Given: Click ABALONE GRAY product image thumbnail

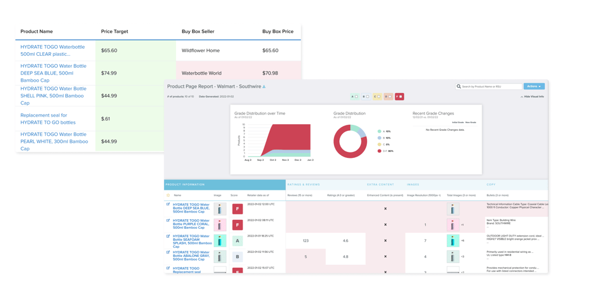Looking at the screenshot, I should click(220, 257).
